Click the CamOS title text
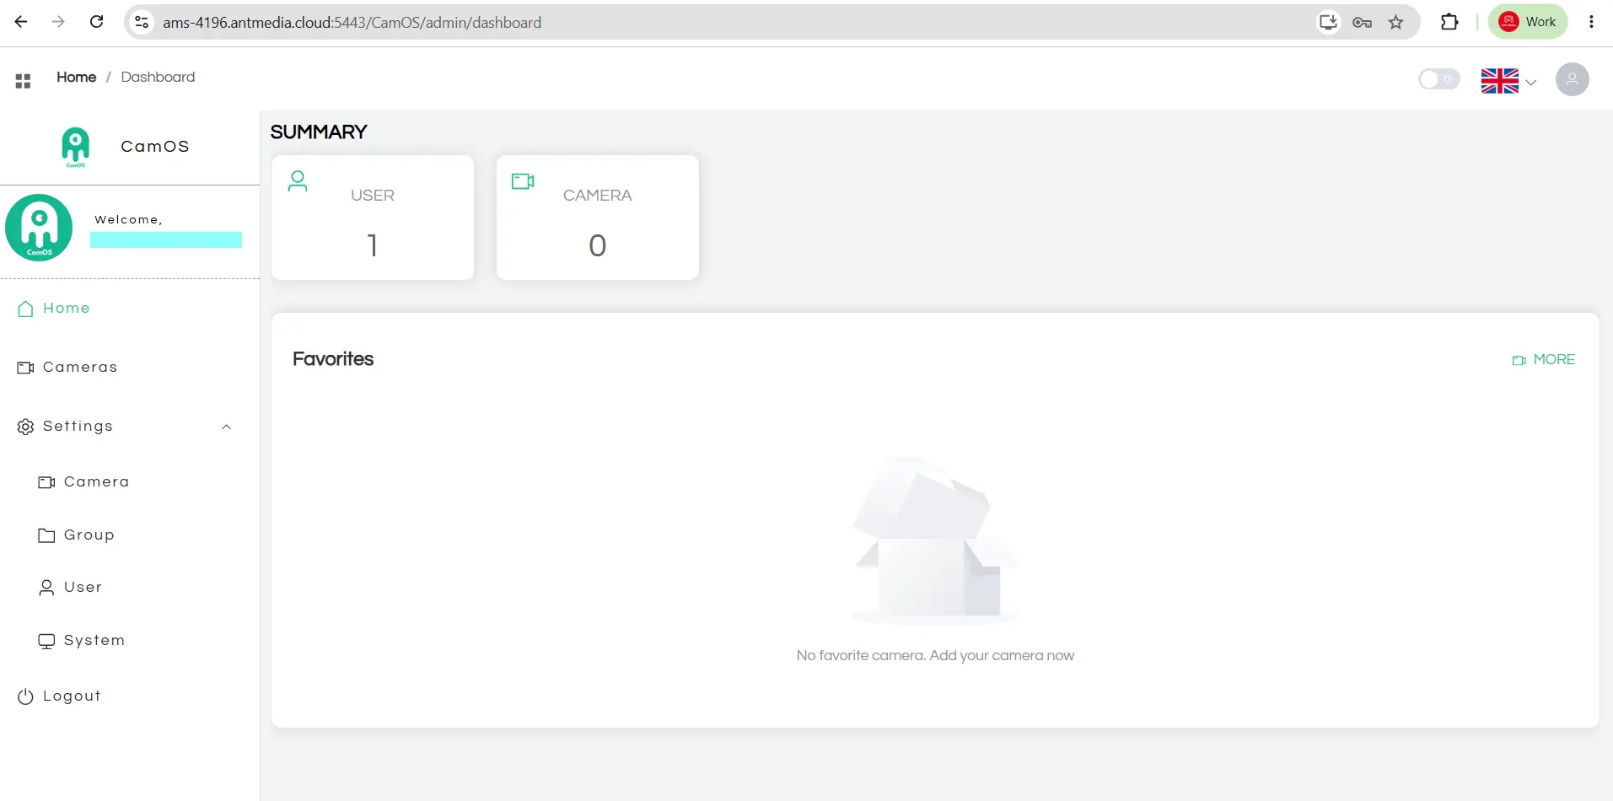Image resolution: width=1613 pixels, height=801 pixels. coord(155,147)
